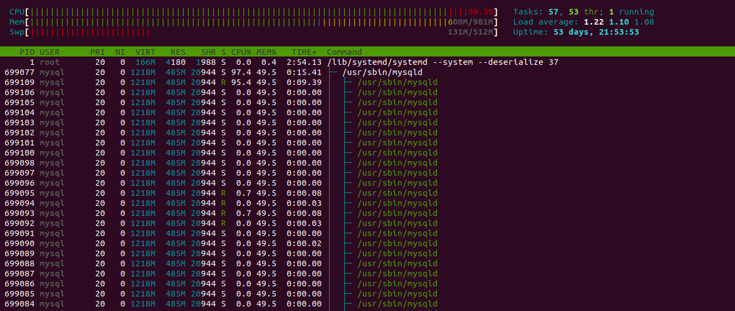Select the thread with PID 699101
Screen dimensions: 735x311
(367, 143)
